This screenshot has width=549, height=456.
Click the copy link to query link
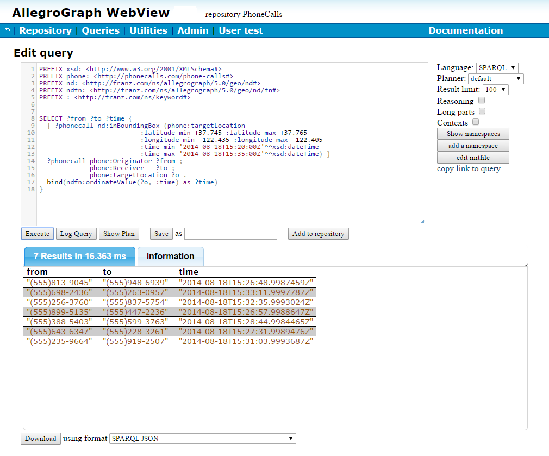(469, 169)
